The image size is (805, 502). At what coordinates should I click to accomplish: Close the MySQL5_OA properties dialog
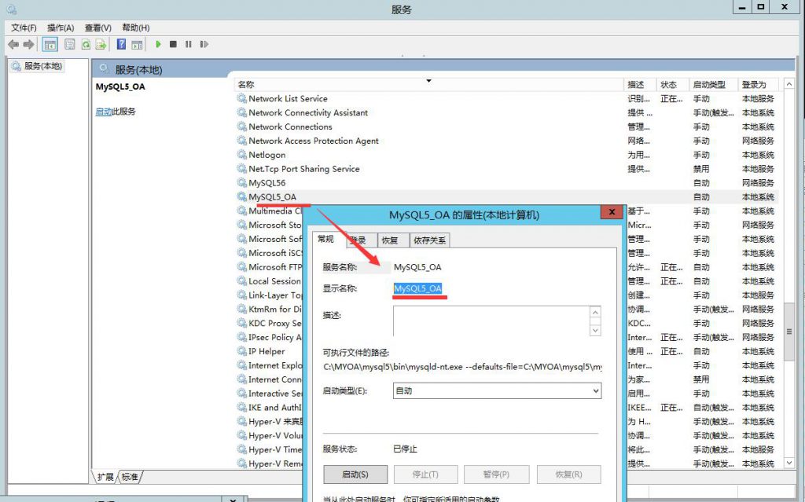click(x=612, y=211)
